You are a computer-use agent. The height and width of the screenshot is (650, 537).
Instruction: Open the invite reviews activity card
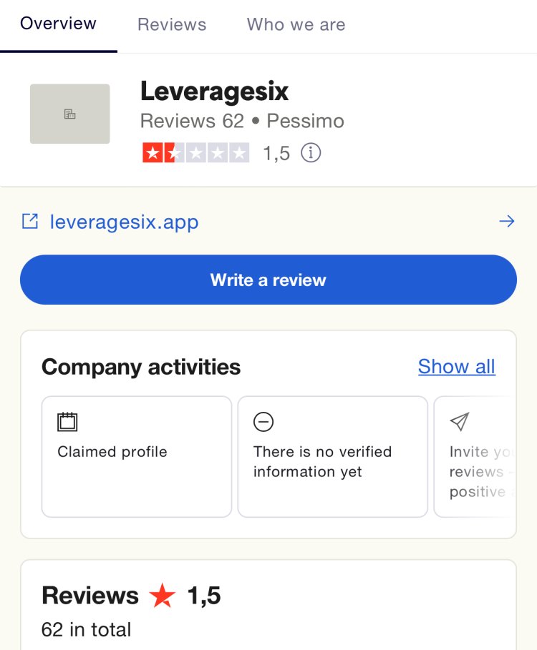475,456
